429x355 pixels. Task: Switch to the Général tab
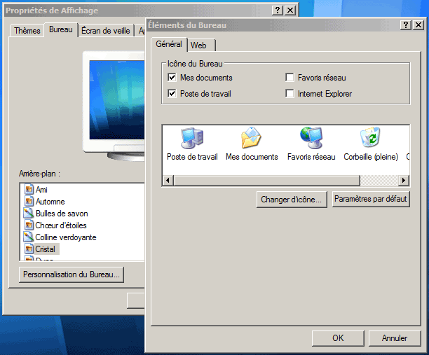tap(169, 44)
